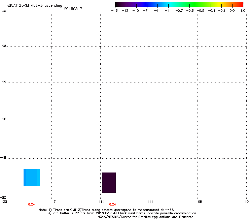This screenshot has width=249, height=219.
Task: Click the latitude label -44
Action: [3, 82]
